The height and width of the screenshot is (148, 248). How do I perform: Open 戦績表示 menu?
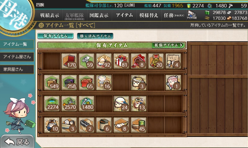point(50,15)
